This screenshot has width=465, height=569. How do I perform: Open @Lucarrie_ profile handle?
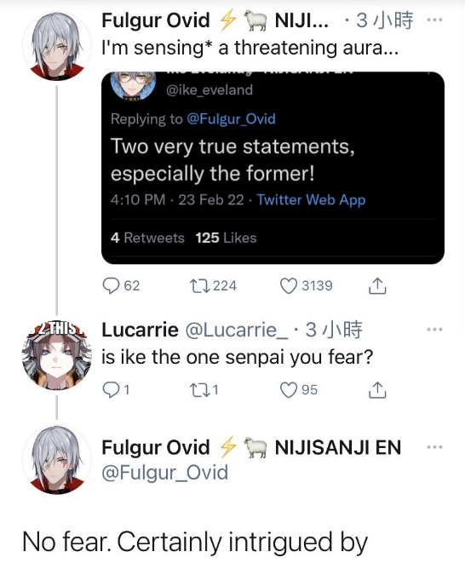pyautogui.click(x=238, y=330)
